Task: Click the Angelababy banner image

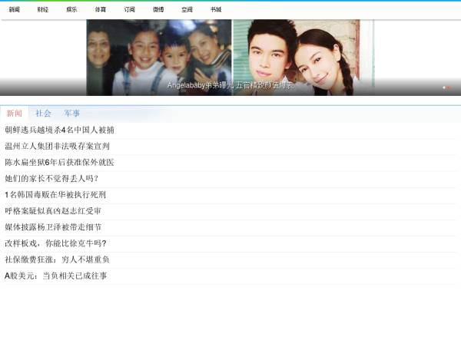Action: 230,54
